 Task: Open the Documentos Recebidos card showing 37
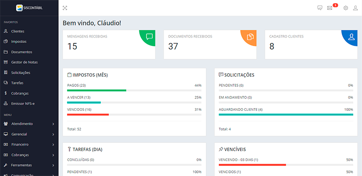(x=210, y=45)
